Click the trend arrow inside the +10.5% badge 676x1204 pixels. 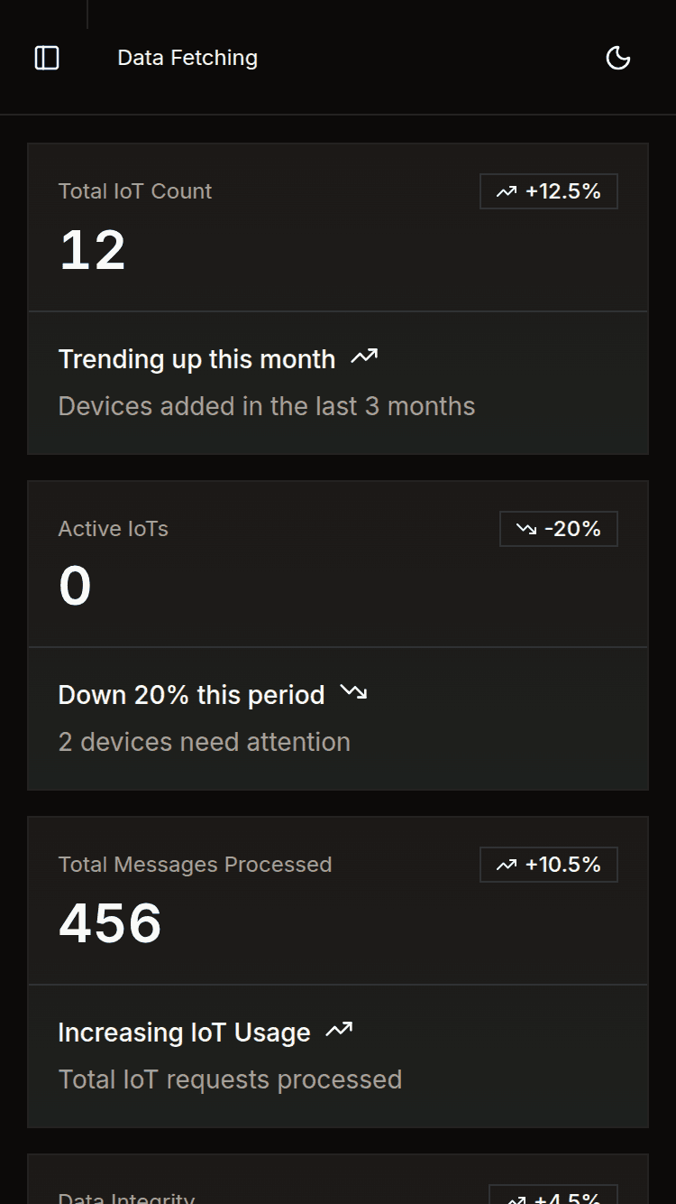pos(507,865)
